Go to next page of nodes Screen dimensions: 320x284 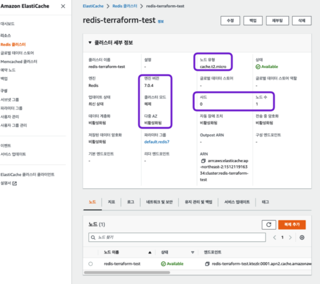(290, 237)
